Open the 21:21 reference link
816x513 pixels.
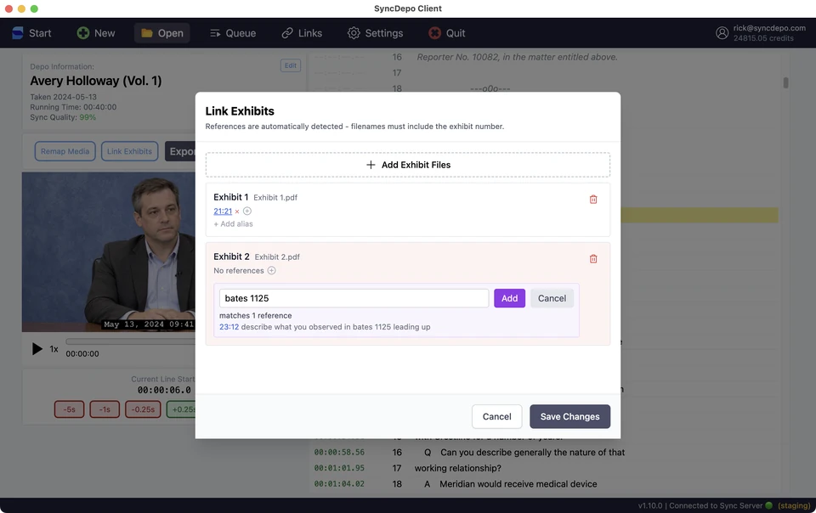223,211
